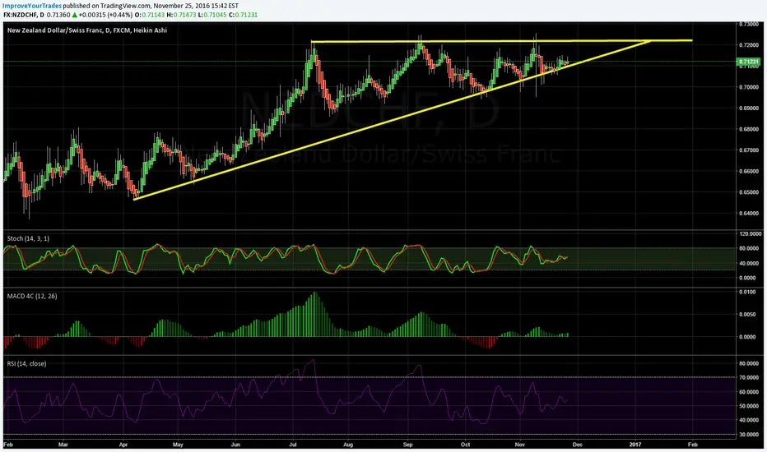Open the ImproveYourTrades author link

point(32,6)
